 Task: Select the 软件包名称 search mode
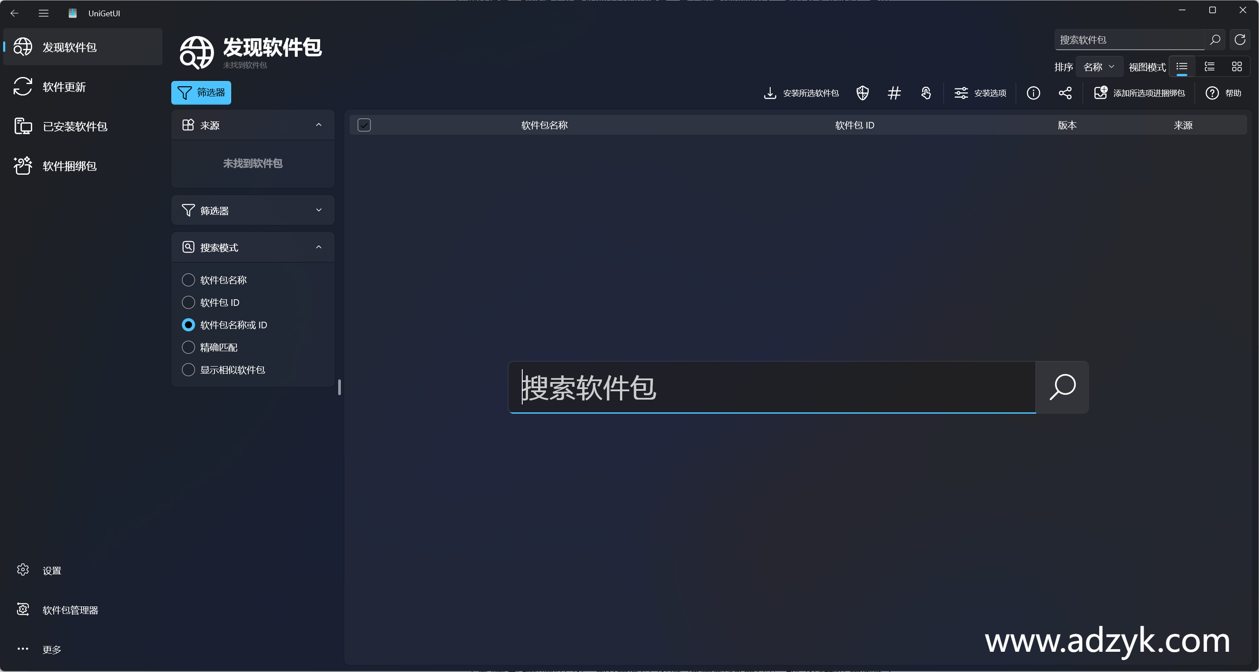(x=188, y=280)
